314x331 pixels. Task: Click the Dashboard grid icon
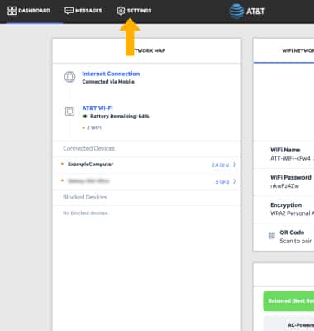[12, 11]
